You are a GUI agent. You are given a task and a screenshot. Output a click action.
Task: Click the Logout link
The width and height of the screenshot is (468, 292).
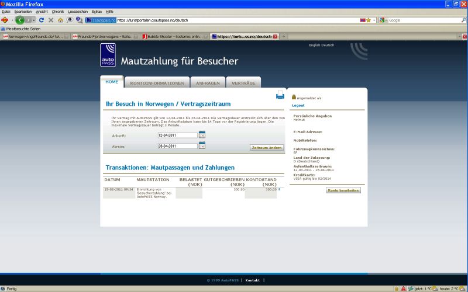click(298, 105)
